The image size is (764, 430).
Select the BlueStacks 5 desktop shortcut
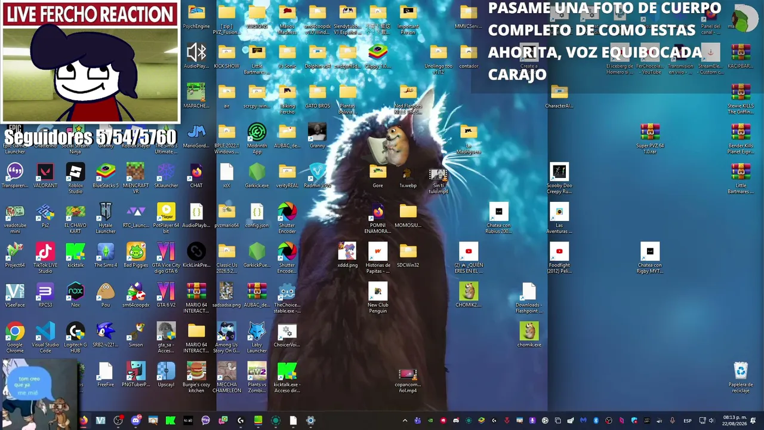tap(106, 176)
